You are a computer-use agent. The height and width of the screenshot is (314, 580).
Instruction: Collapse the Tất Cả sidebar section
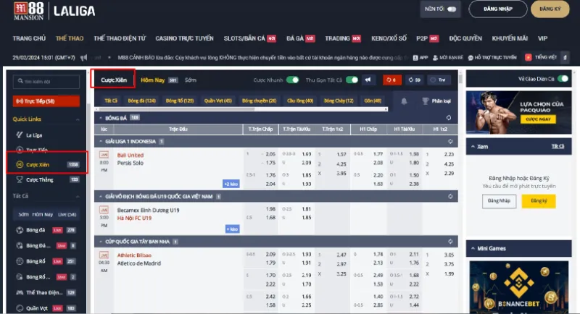[78, 196]
